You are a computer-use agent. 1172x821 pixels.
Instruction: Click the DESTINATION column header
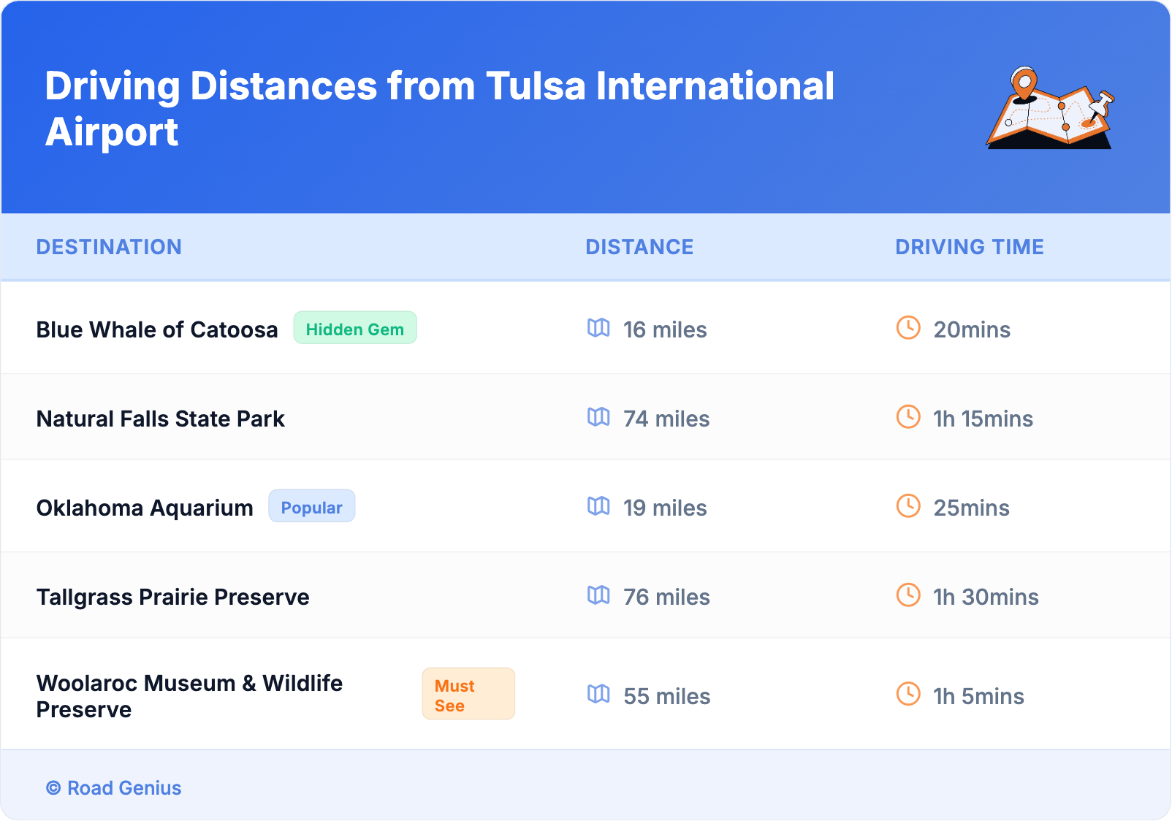(x=109, y=247)
